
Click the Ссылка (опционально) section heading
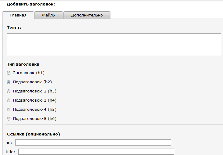tap(34, 134)
